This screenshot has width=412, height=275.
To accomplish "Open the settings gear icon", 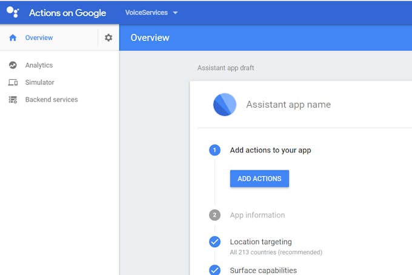I will coord(108,37).
